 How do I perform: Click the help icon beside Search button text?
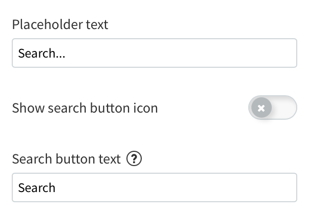coord(134,159)
